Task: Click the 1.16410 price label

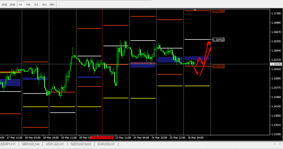Action: (218, 40)
